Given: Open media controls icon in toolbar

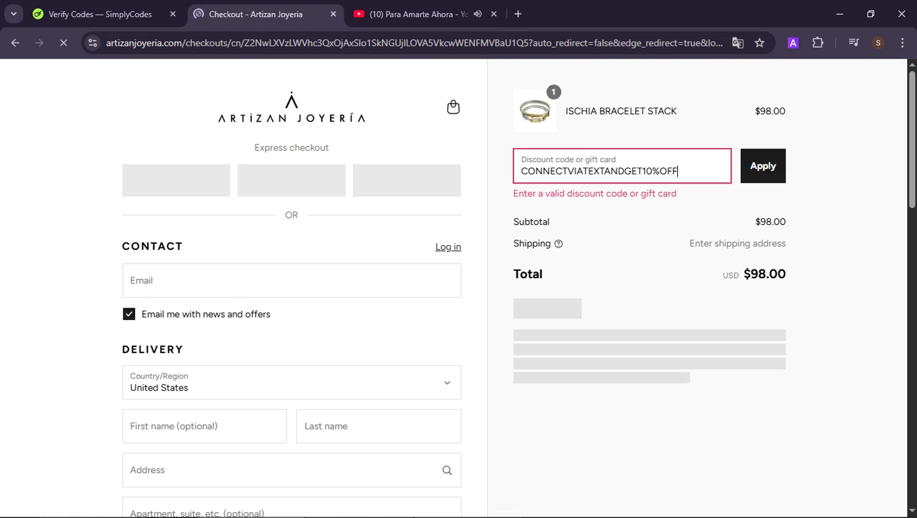Looking at the screenshot, I should tap(853, 43).
